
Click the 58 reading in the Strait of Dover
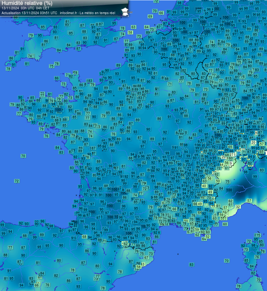130,32
